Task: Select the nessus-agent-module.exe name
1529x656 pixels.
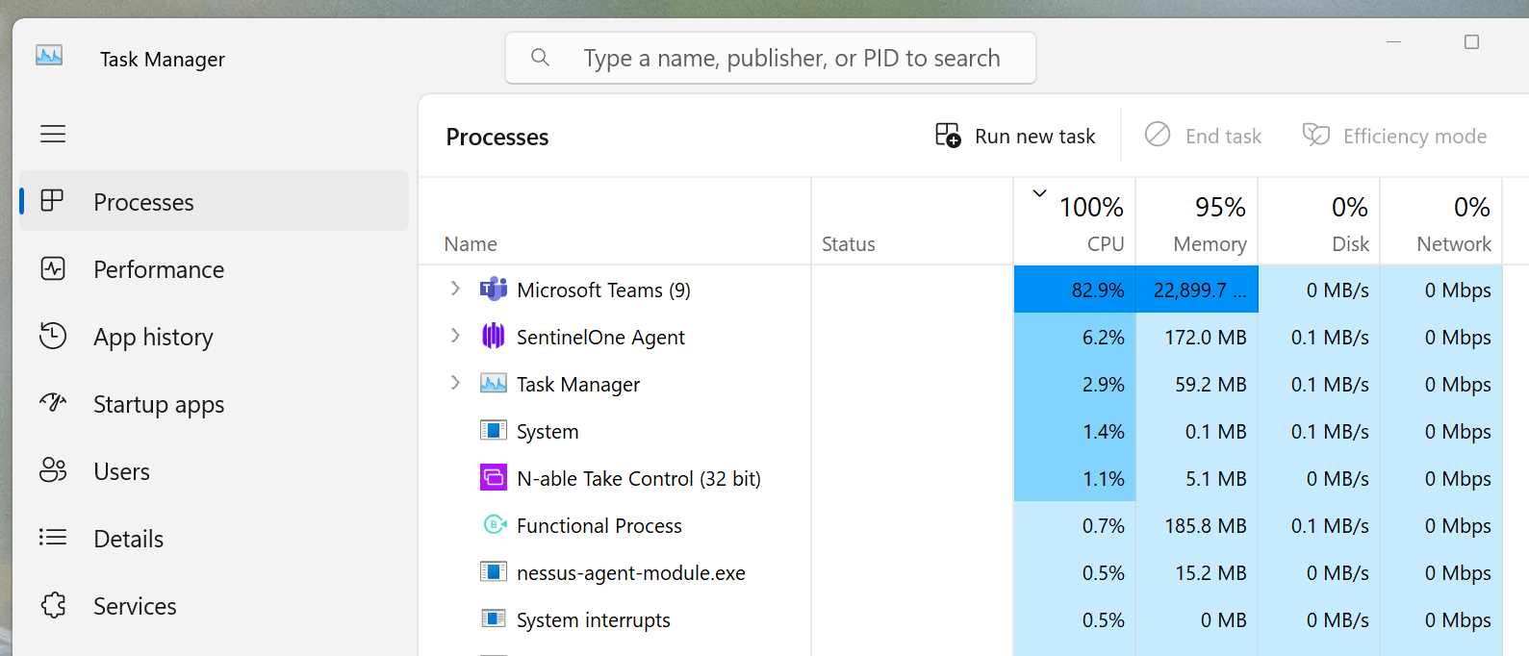Action: [x=631, y=573]
